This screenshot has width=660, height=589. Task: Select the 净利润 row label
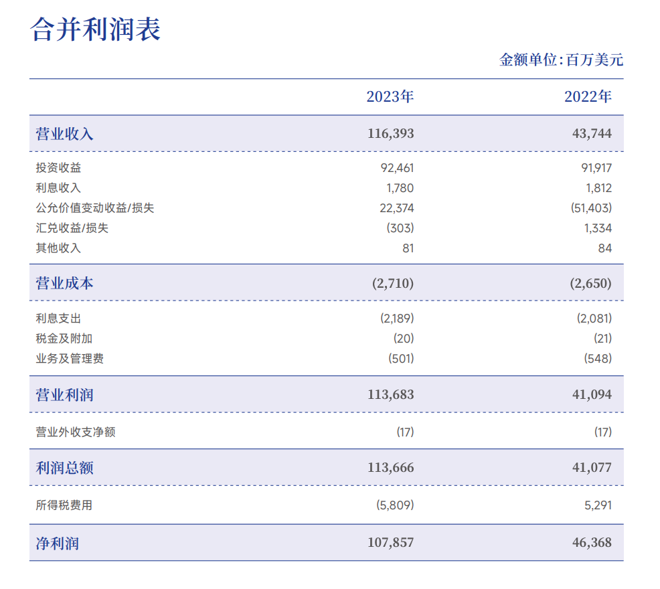pyautogui.click(x=58, y=543)
